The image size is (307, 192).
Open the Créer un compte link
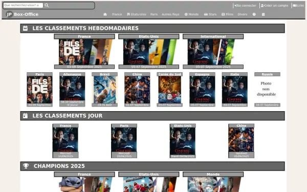click(274, 6)
